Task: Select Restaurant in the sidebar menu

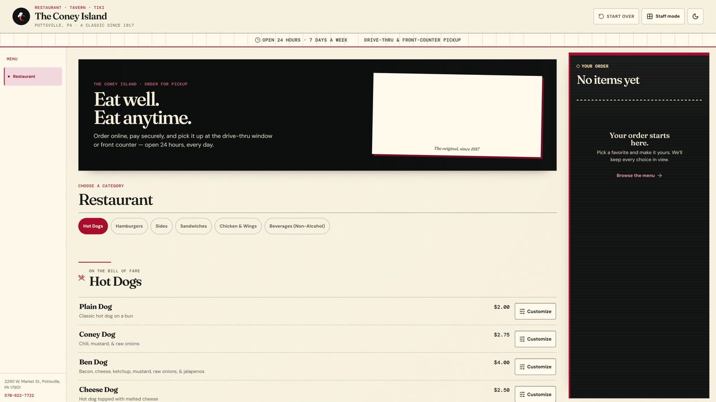Action: [33, 76]
